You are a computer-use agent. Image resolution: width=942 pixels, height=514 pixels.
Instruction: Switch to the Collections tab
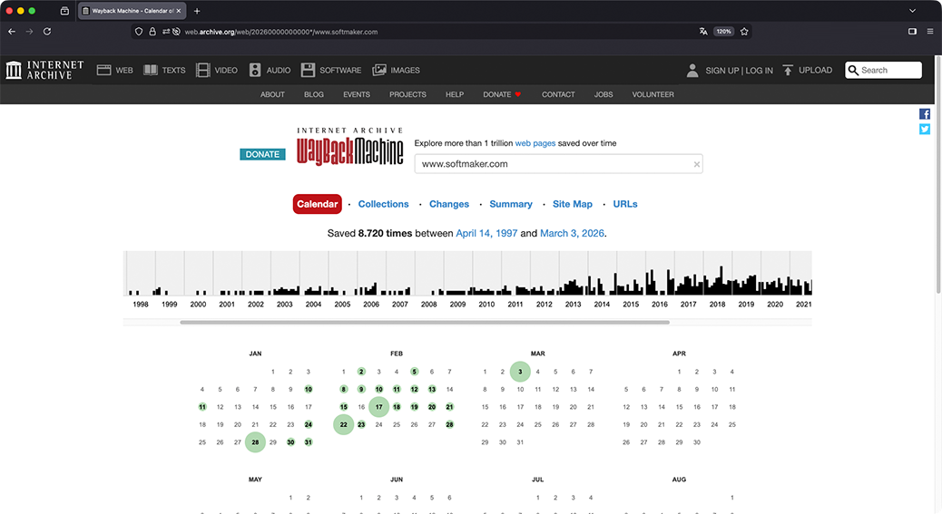tap(383, 204)
